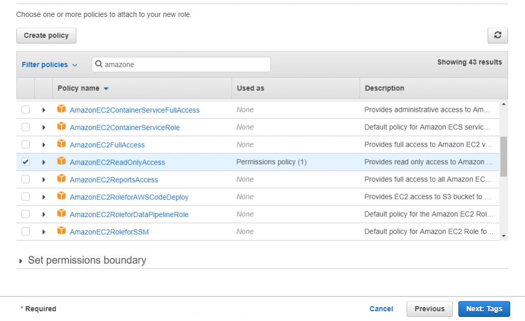Expand AmazonEC2FullAccess row details
Screen dimensions: 525x321
tap(44, 145)
